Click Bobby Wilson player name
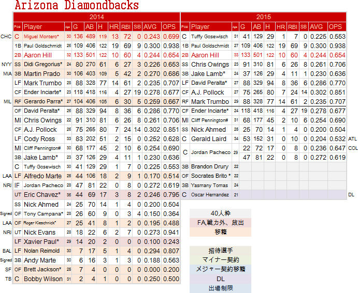Image resolution: width=358 pixels, height=293 pixels. [x=43, y=279]
